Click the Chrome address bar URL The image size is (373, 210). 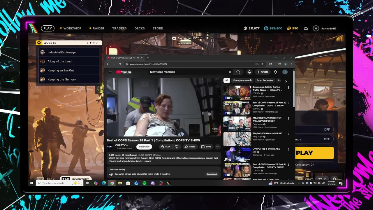point(149,64)
